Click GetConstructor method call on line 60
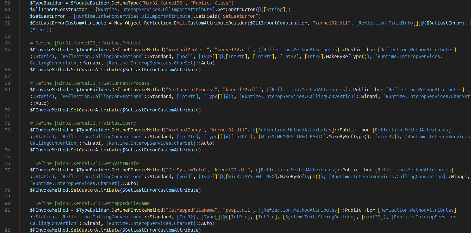The width and height of the screenshot is (471, 233). (236, 9)
